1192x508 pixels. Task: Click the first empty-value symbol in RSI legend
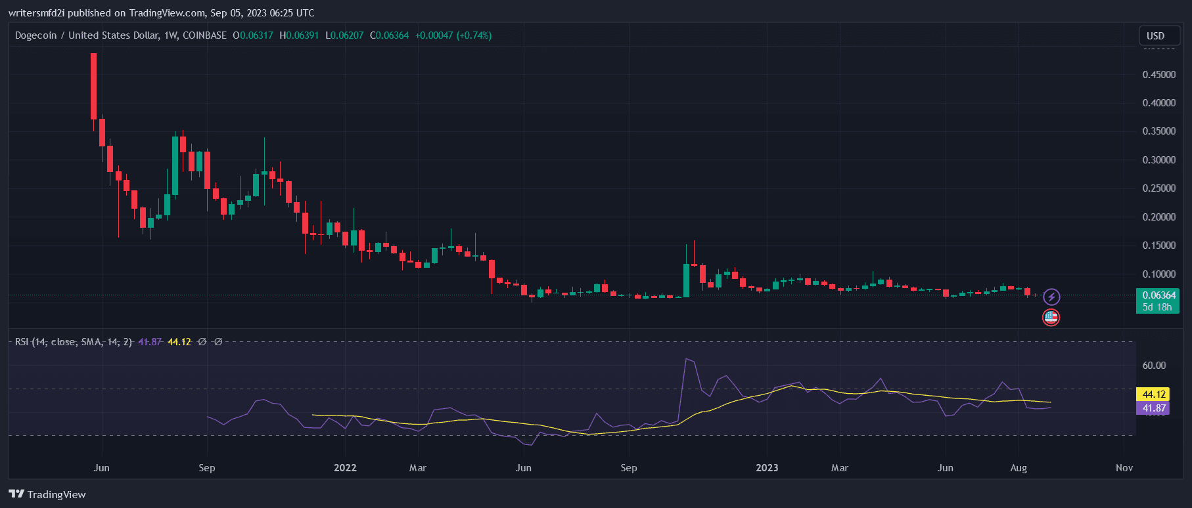[202, 342]
